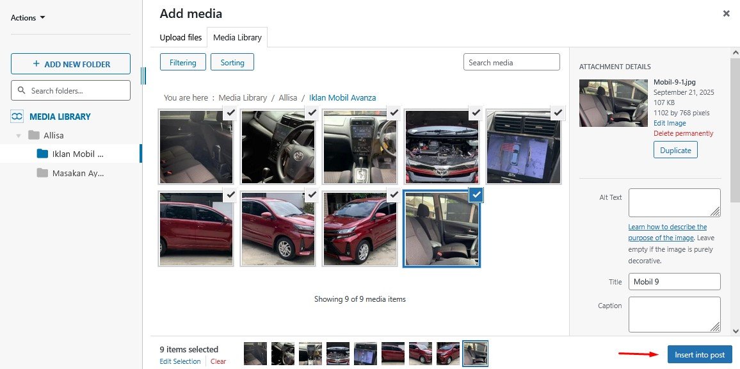The height and width of the screenshot is (369, 740).
Task: Uncheck the engine bay photo checkmark
Action: point(476,113)
